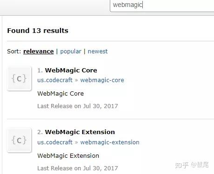
Task: Visit us.codecraft group in second result
Action: click(55, 142)
